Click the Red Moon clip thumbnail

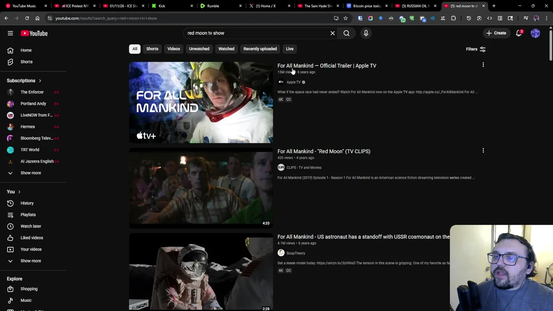pyautogui.click(x=201, y=188)
